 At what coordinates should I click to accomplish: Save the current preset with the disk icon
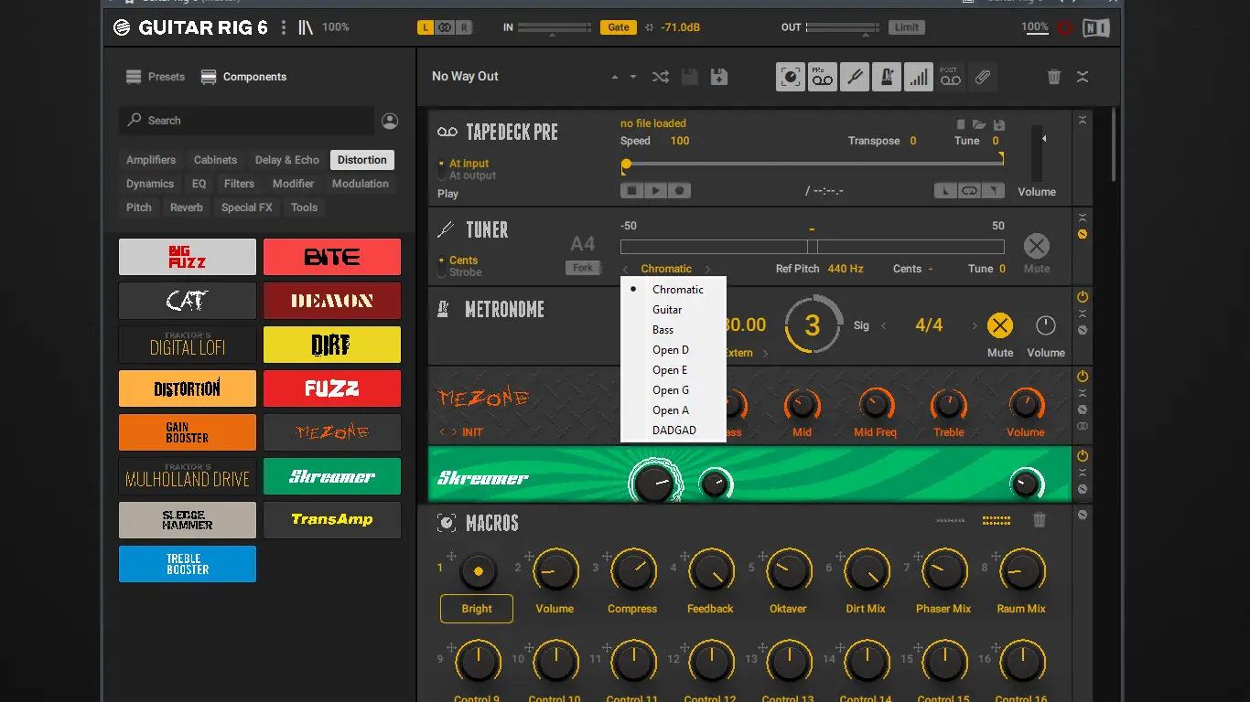690,77
